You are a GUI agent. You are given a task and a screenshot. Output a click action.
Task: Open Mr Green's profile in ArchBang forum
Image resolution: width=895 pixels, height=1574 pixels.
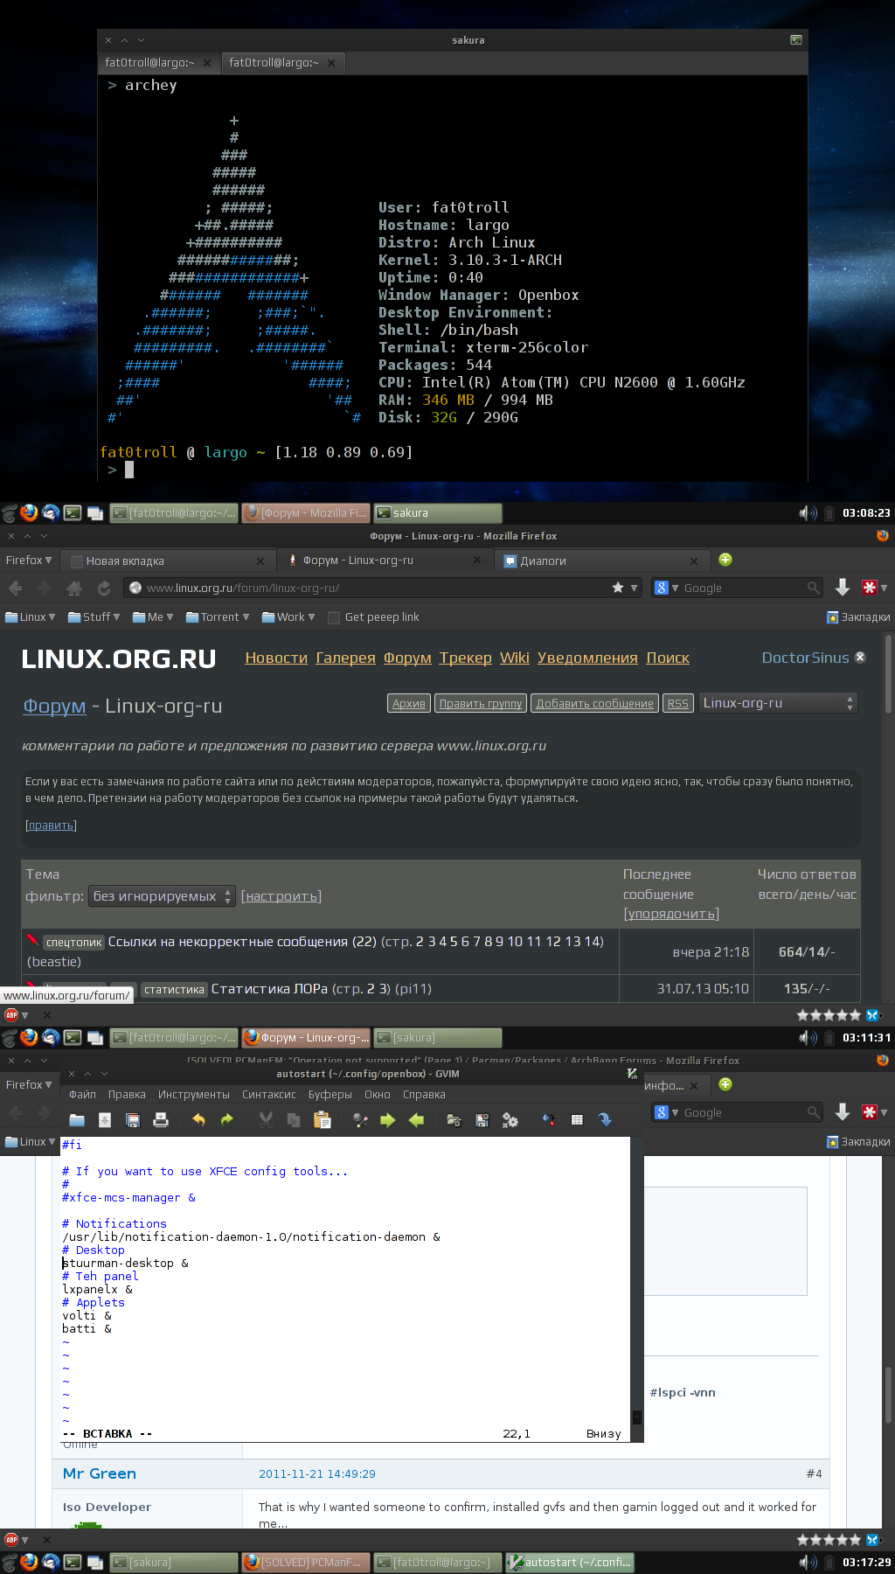point(100,1473)
